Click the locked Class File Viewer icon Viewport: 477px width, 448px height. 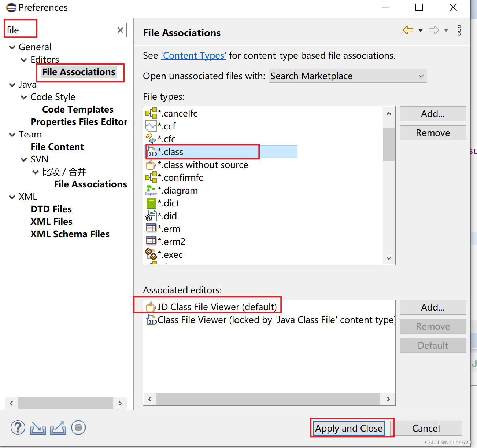coord(152,320)
